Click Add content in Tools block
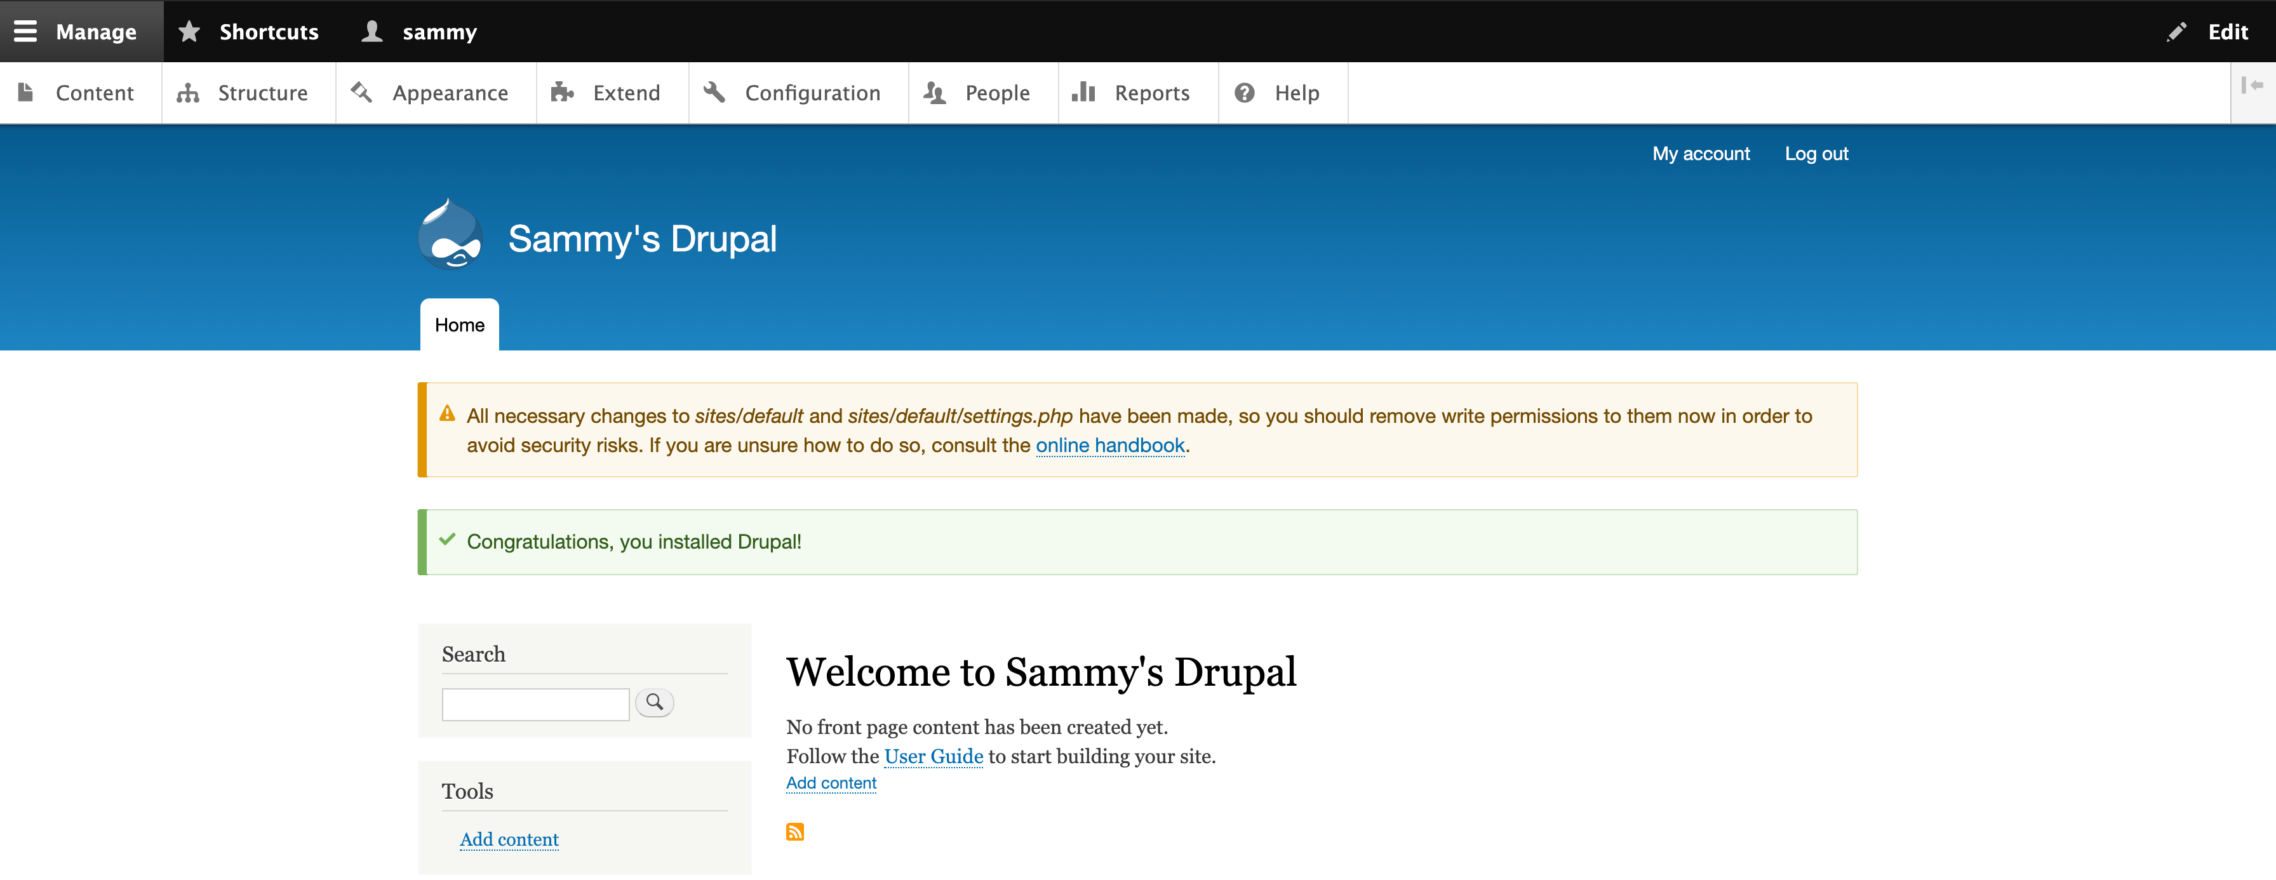Screen dimensions: 2276x880 pos(509,839)
